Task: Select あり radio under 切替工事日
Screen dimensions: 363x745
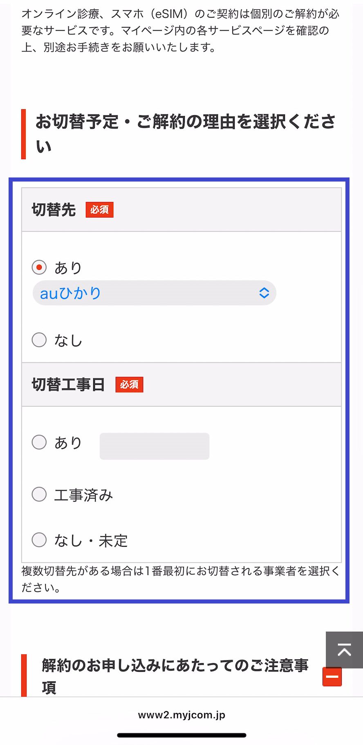Action: pos(39,442)
